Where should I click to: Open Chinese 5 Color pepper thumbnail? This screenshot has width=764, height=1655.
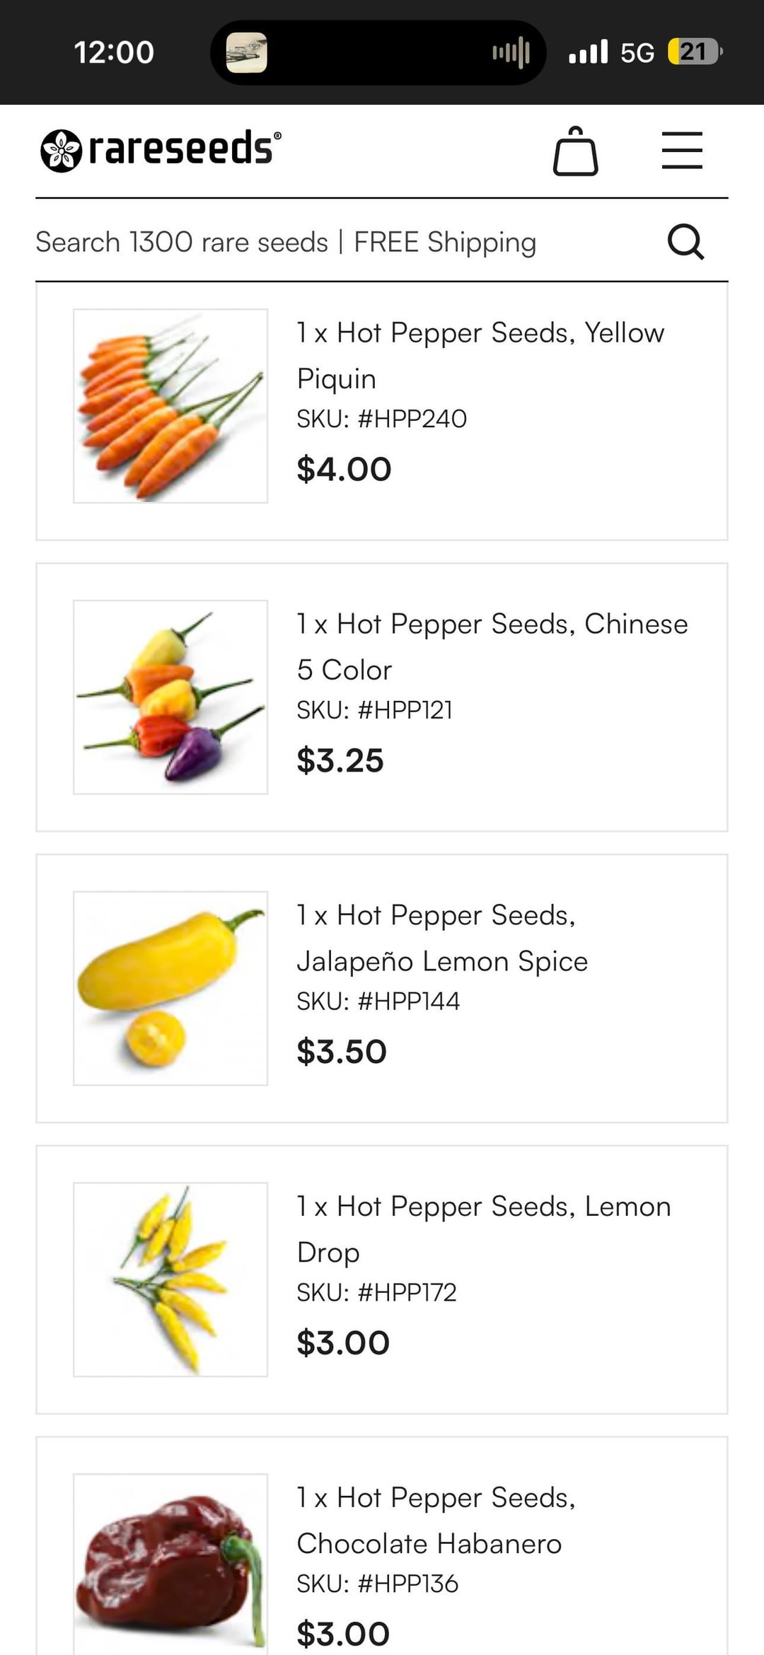click(170, 697)
